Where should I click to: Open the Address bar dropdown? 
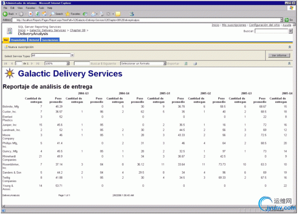click(x=281, y=20)
